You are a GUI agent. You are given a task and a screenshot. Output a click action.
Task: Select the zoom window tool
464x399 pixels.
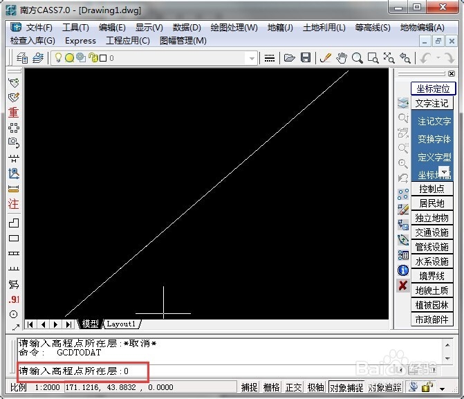pos(373,58)
